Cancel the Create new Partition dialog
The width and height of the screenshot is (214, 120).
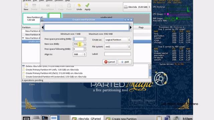(109, 62)
